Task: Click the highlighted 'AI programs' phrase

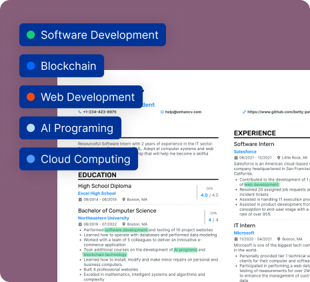Action: 185,250
